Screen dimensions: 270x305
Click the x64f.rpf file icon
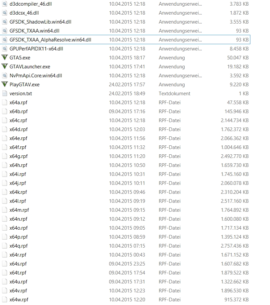4,147
